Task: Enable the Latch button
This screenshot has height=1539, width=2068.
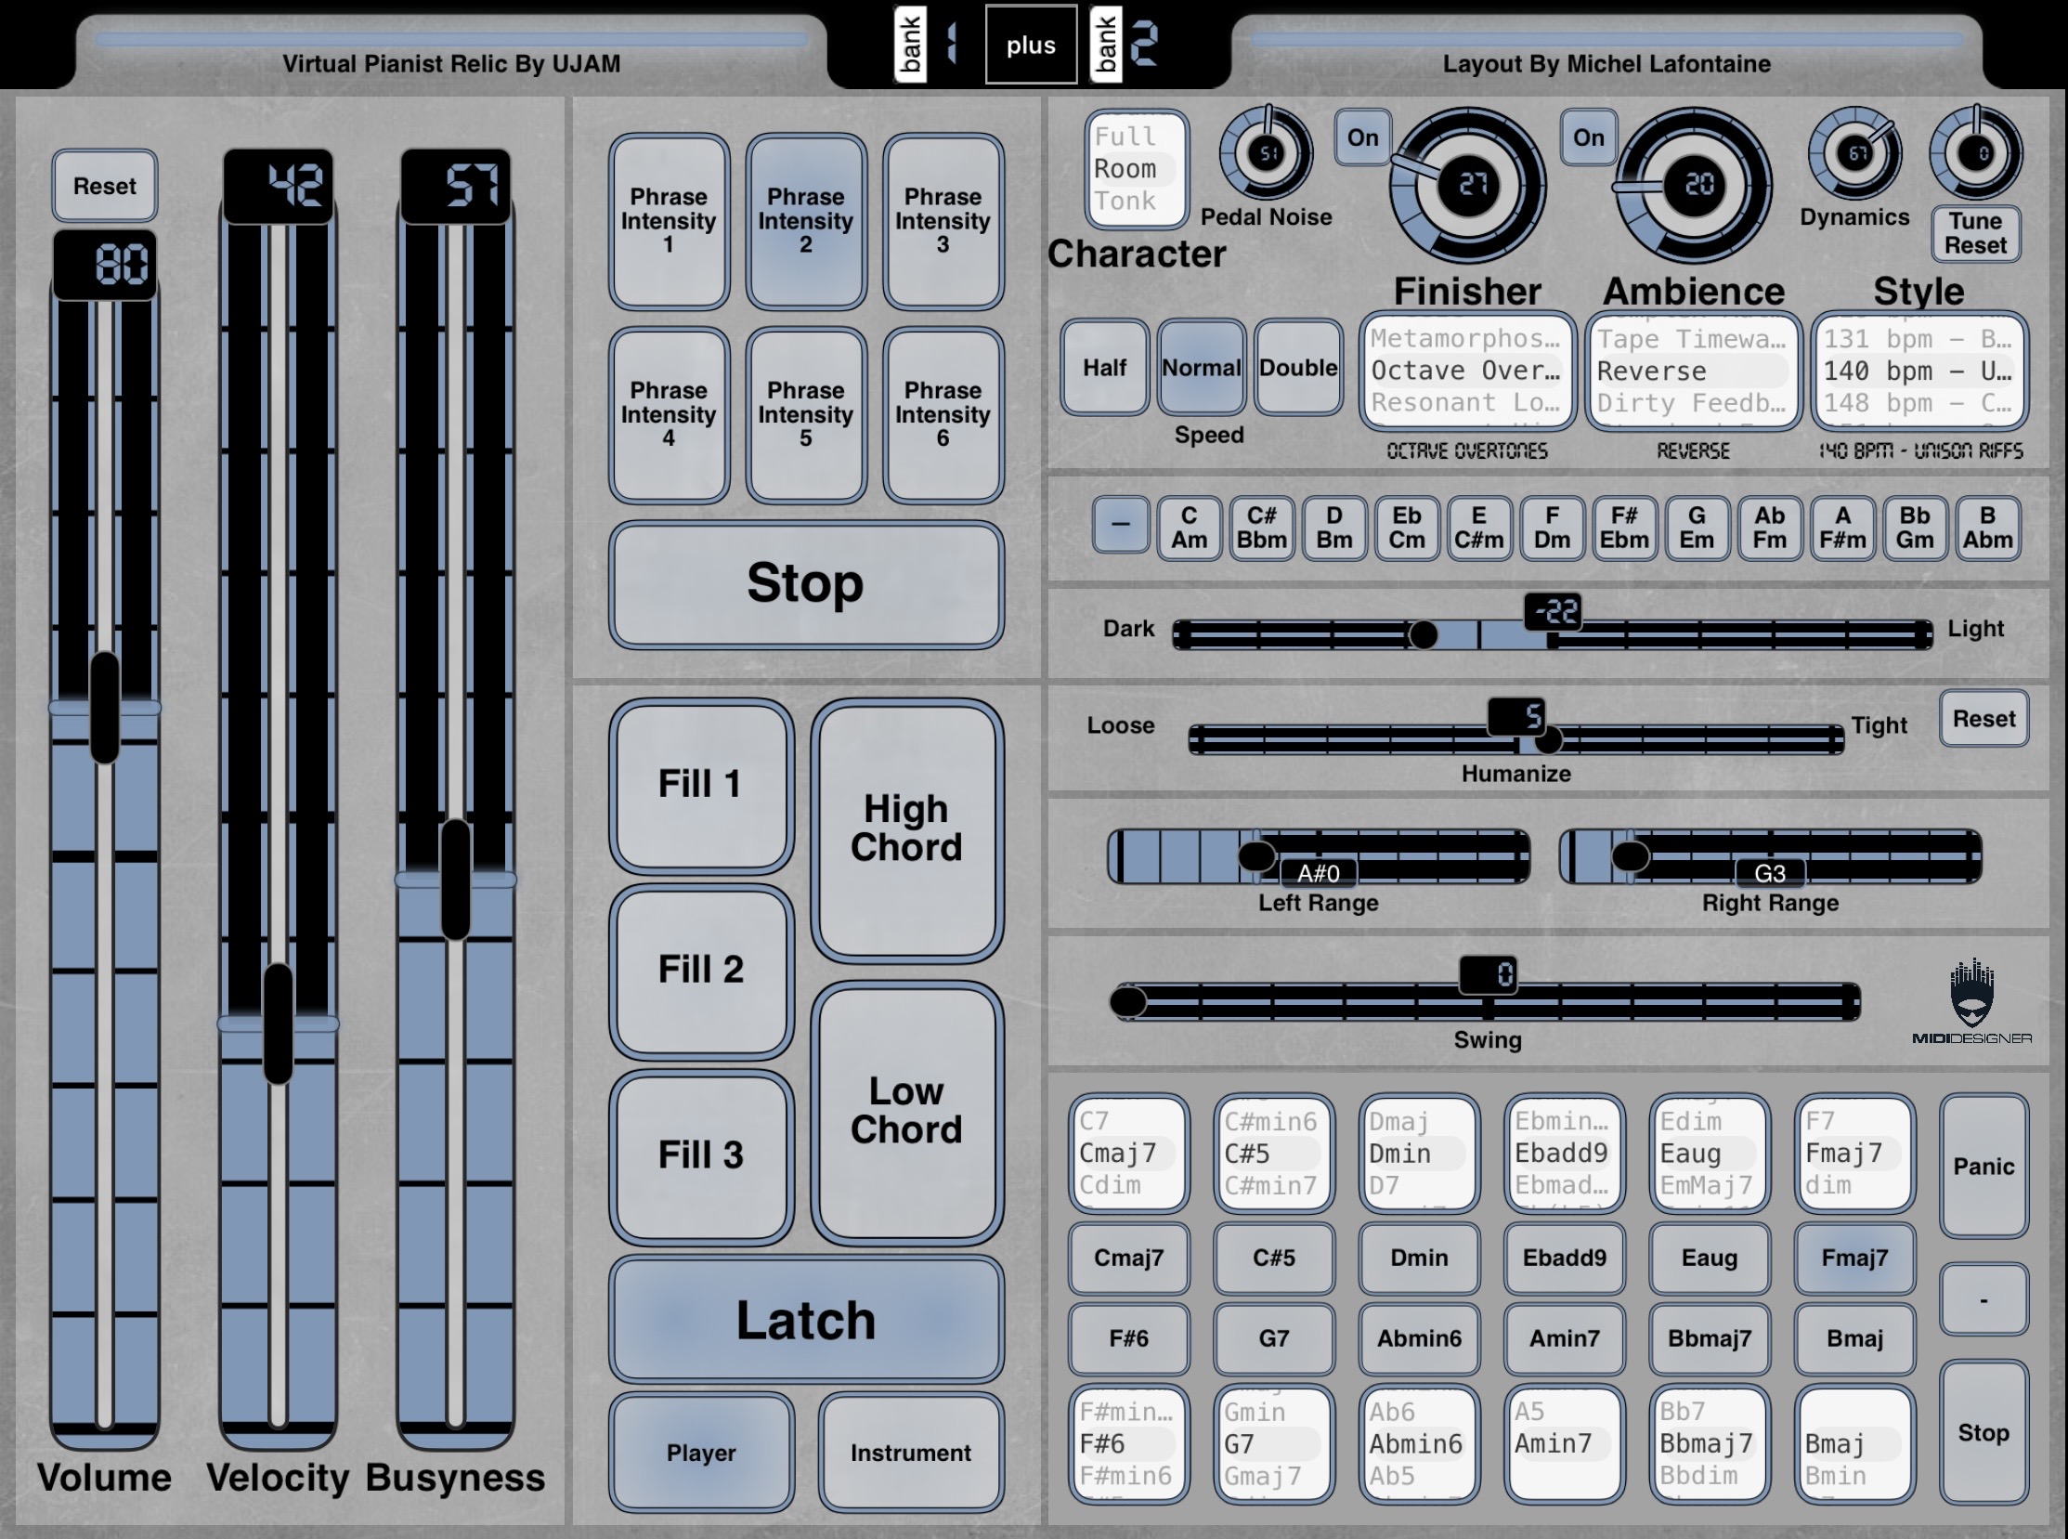Action: click(x=806, y=1319)
